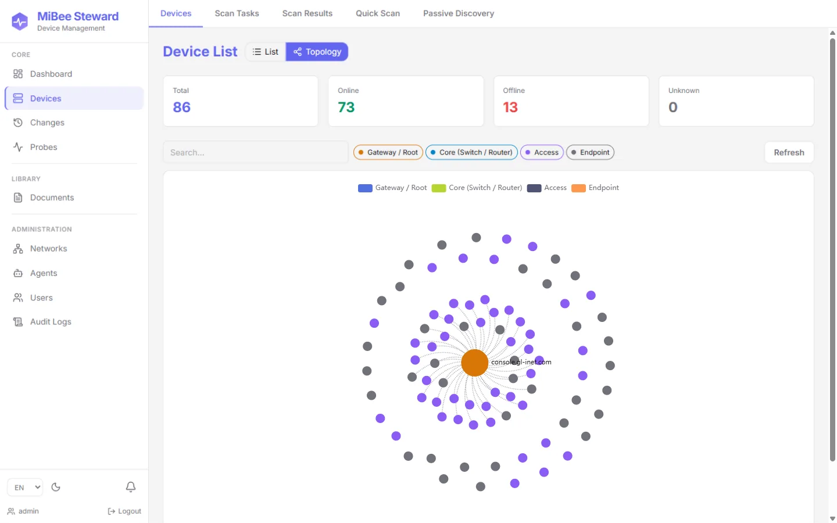Toggle the Core (Switch / Router) filter chip
Viewport: 837px width, 523px height.
click(x=471, y=152)
